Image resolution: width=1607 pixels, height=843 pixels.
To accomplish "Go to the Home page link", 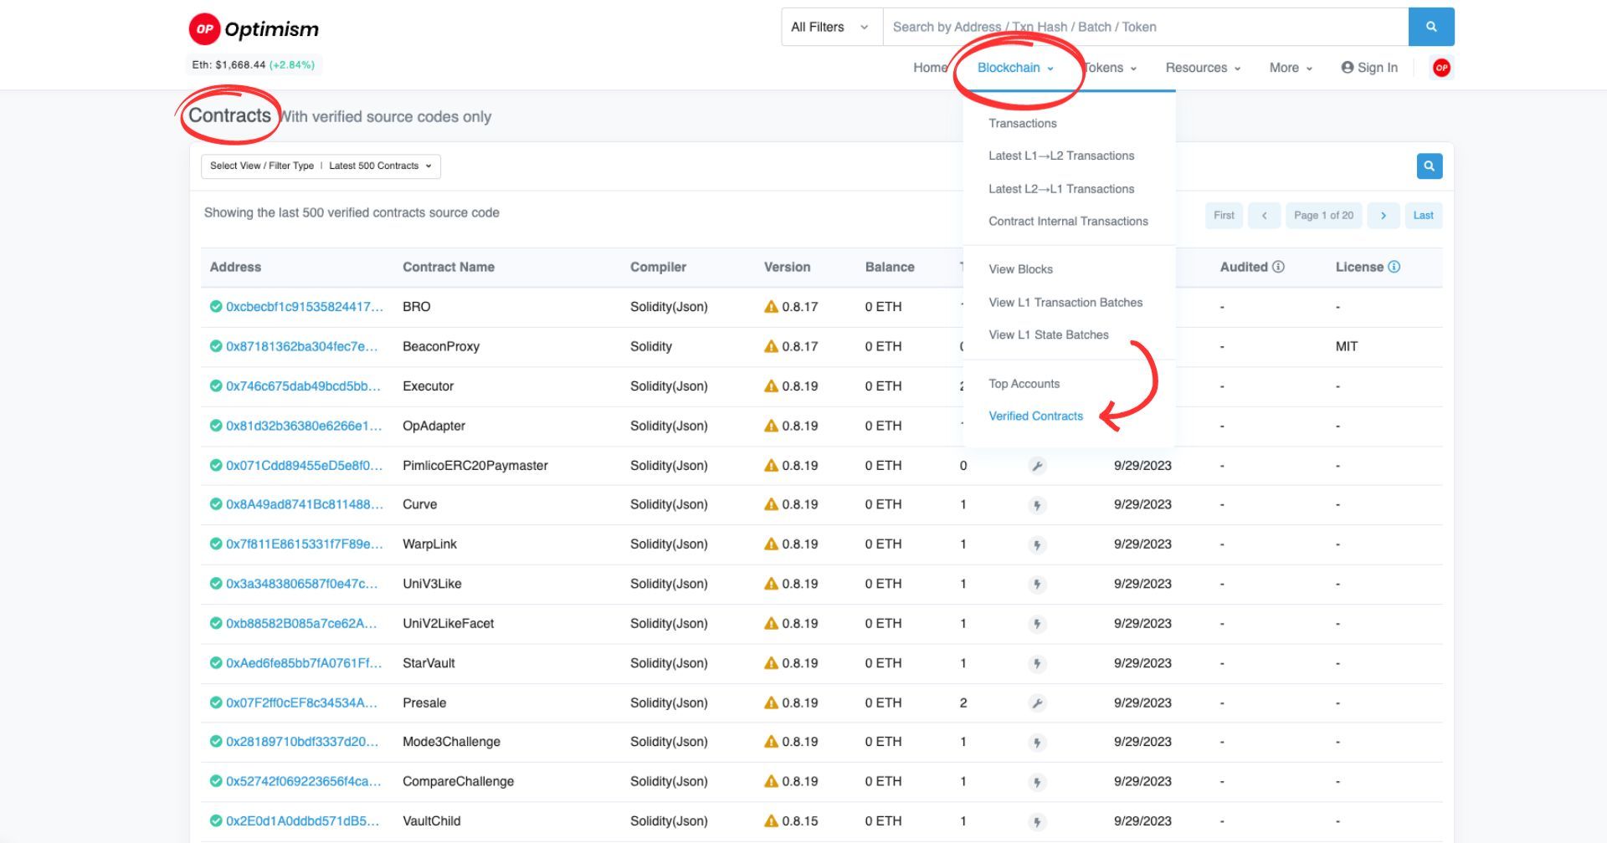I will tap(930, 68).
